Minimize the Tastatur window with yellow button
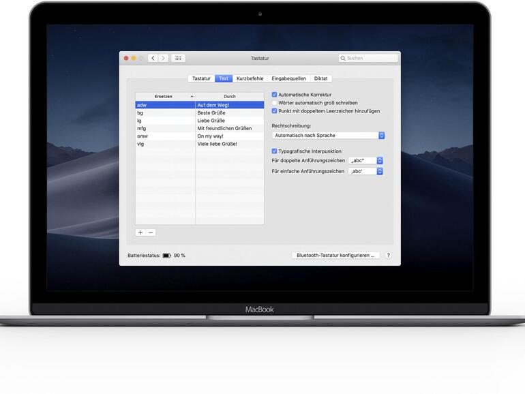Screen dimensions: 525x394 134,58
